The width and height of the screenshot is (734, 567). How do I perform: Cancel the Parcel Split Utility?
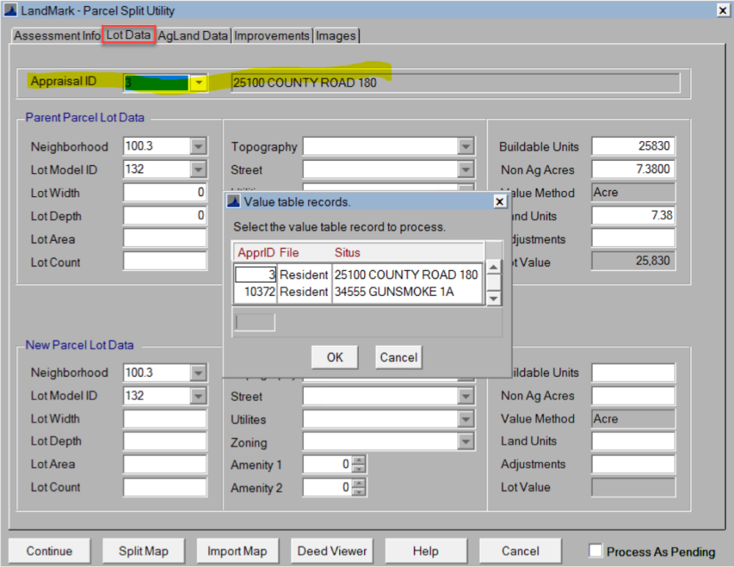[520, 551]
